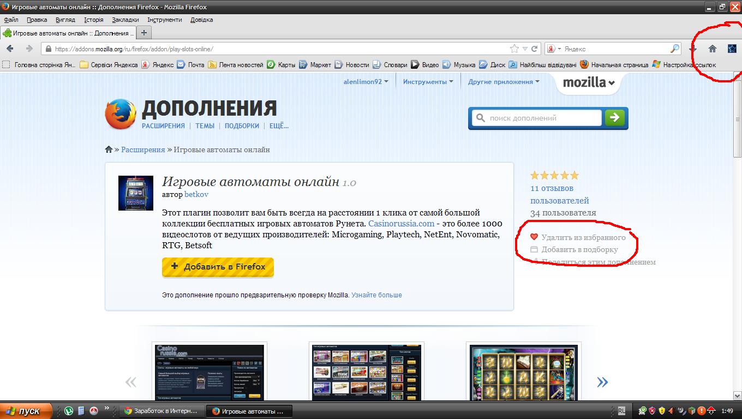Screen dimensions: 742x419
Task: Go to РАСШИРЕНИЯ section
Action: [163, 125]
